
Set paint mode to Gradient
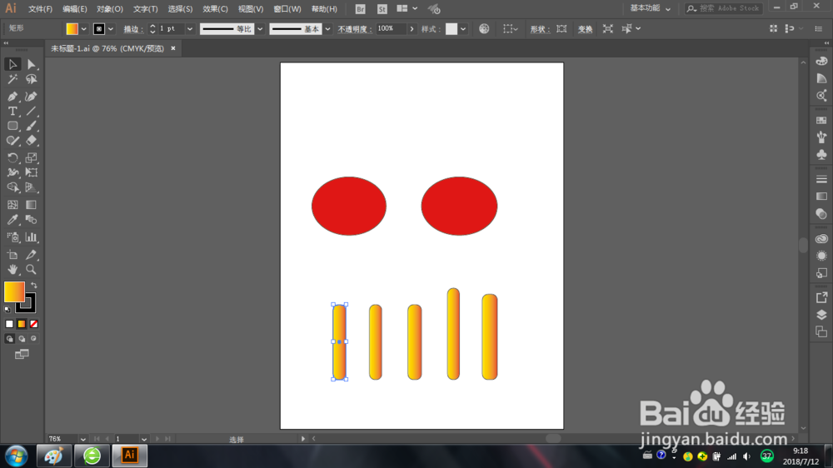22,324
